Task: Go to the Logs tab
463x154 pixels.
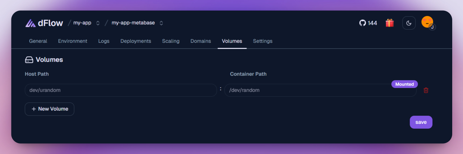Action: (x=104, y=41)
